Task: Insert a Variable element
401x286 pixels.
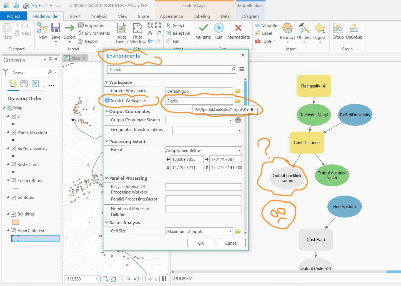Action: [266, 25]
